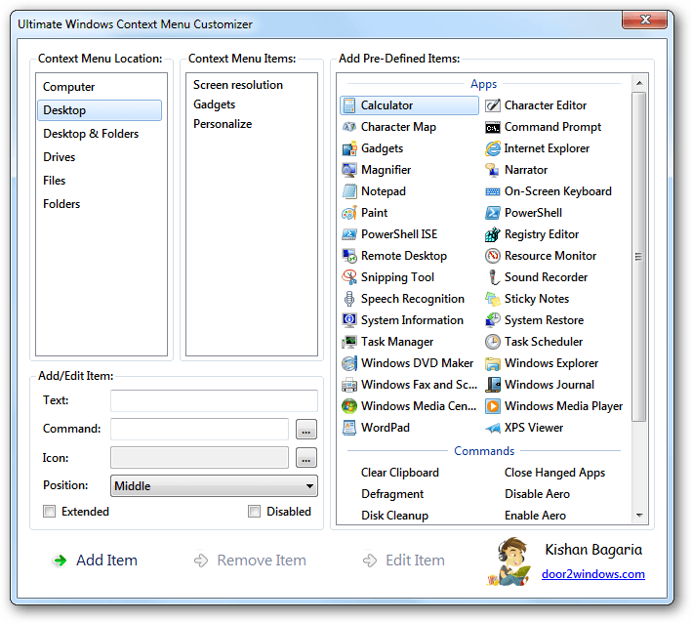
Task: Click the PowerShell icon next to Registry Editor
Action: 493,213
